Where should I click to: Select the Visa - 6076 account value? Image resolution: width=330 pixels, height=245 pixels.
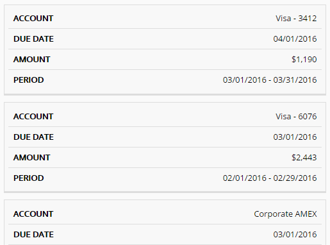click(296, 117)
